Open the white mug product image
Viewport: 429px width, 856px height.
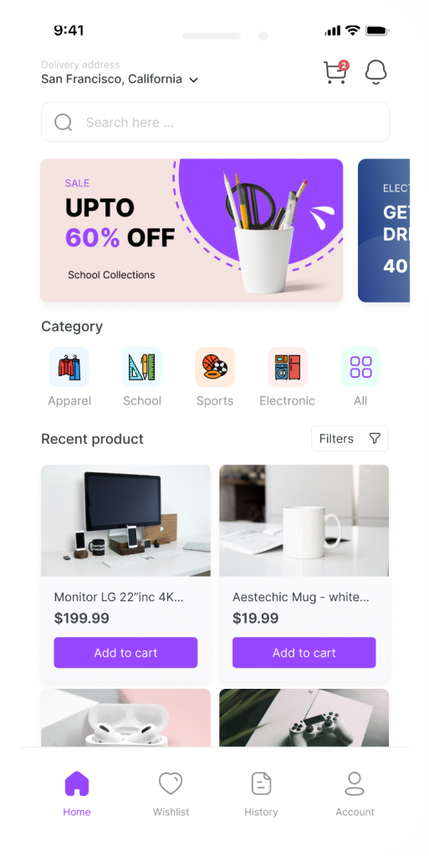click(304, 520)
